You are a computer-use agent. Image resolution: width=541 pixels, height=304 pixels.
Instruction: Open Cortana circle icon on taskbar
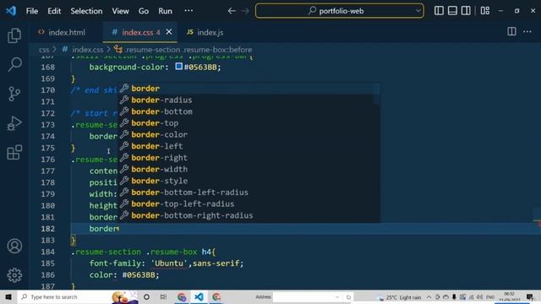point(146,296)
